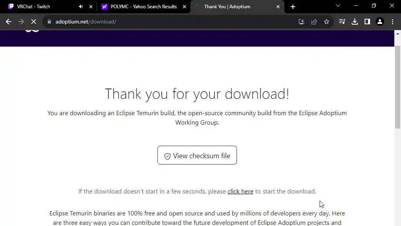Switch to POLYMC Yahoo Search Results tab
The image size is (401, 226).
pyautogui.click(x=144, y=7)
